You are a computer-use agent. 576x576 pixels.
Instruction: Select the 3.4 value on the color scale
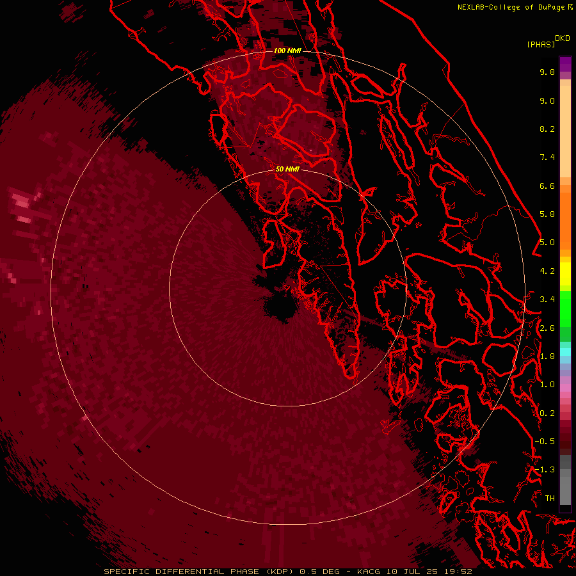547,300
